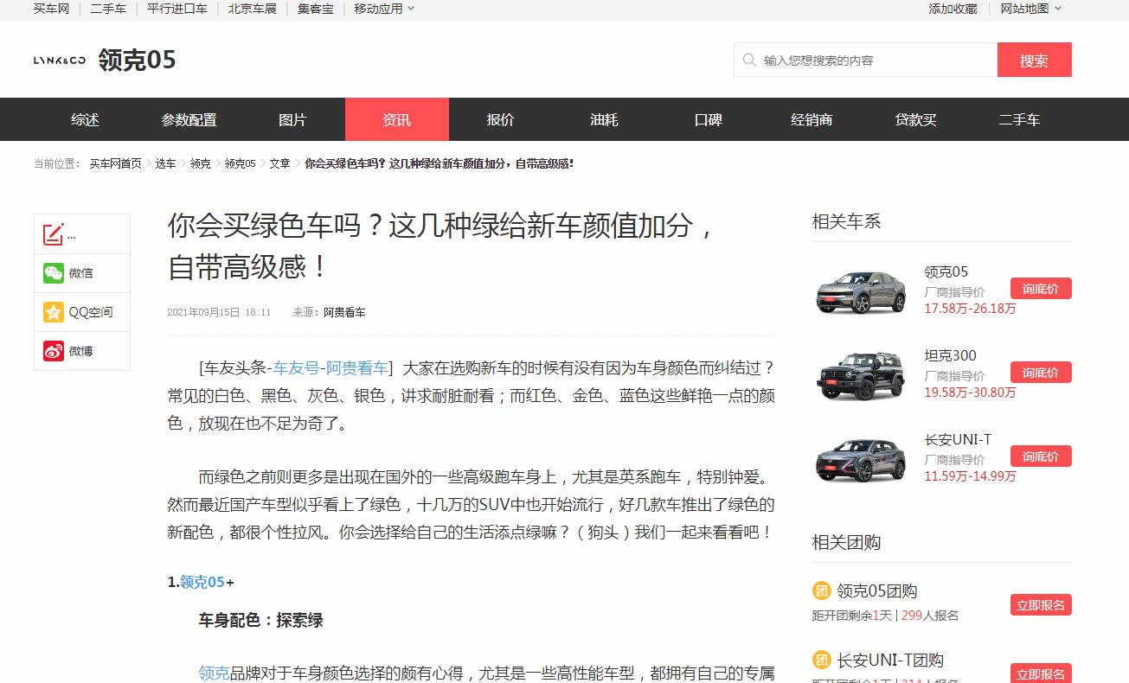Screen dimensions: 1129x683
Task: Go to 买车网首页 breadcrumb
Action: 115,163
